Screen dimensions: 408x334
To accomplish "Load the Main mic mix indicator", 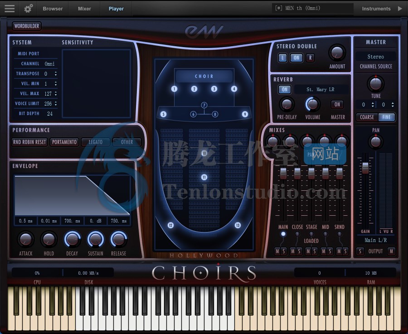I will click(283, 234).
